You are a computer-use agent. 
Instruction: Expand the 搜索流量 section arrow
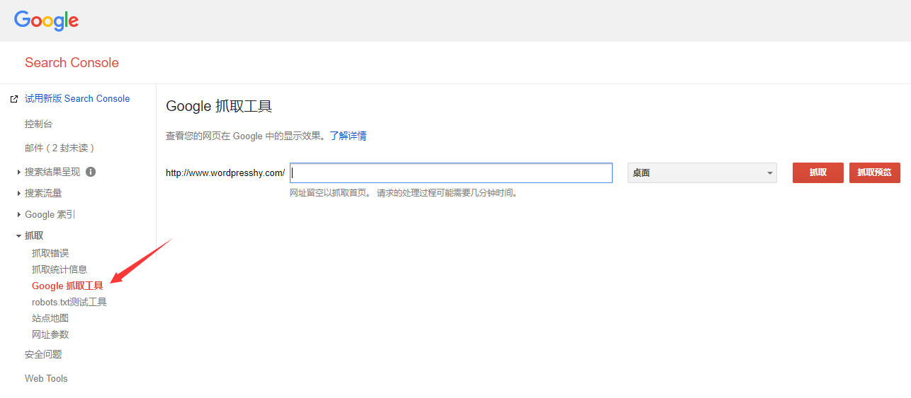[x=19, y=193]
